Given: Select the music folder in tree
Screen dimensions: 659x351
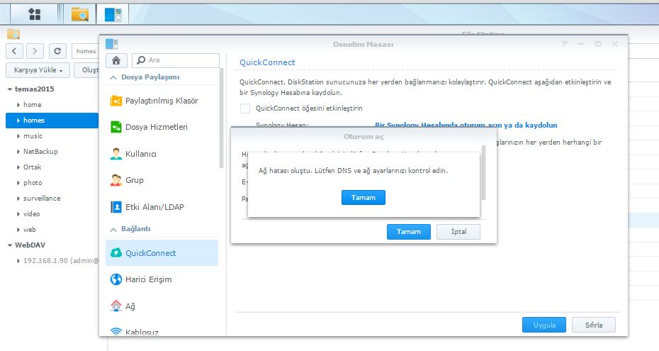Looking at the screenshot, I should tap(33, 136).
